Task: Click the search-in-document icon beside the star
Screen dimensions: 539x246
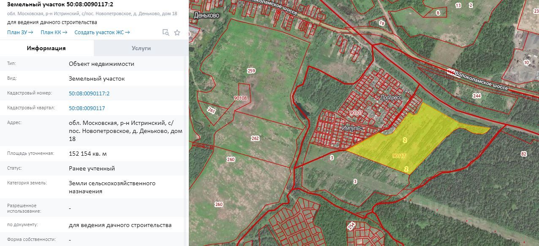Action: [166, 32]
